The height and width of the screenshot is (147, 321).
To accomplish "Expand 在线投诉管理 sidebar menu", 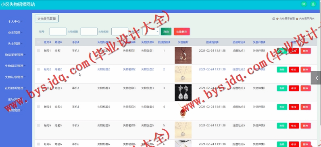I will tap(15, 88).
